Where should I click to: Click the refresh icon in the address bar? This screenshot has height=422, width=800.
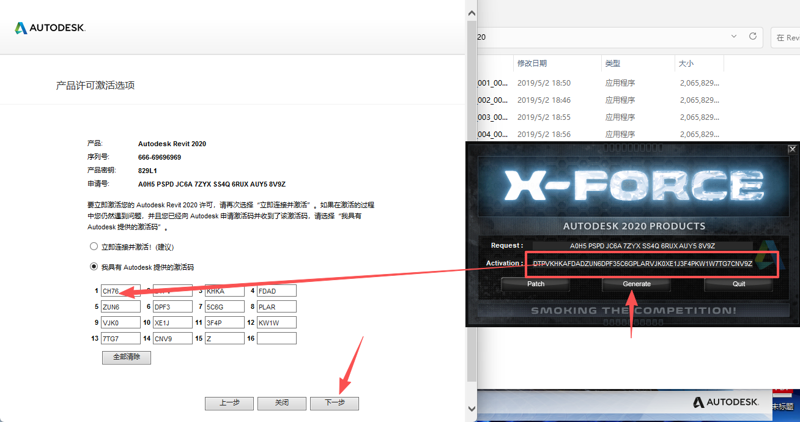pyautogui.click(x=752, y=37)
